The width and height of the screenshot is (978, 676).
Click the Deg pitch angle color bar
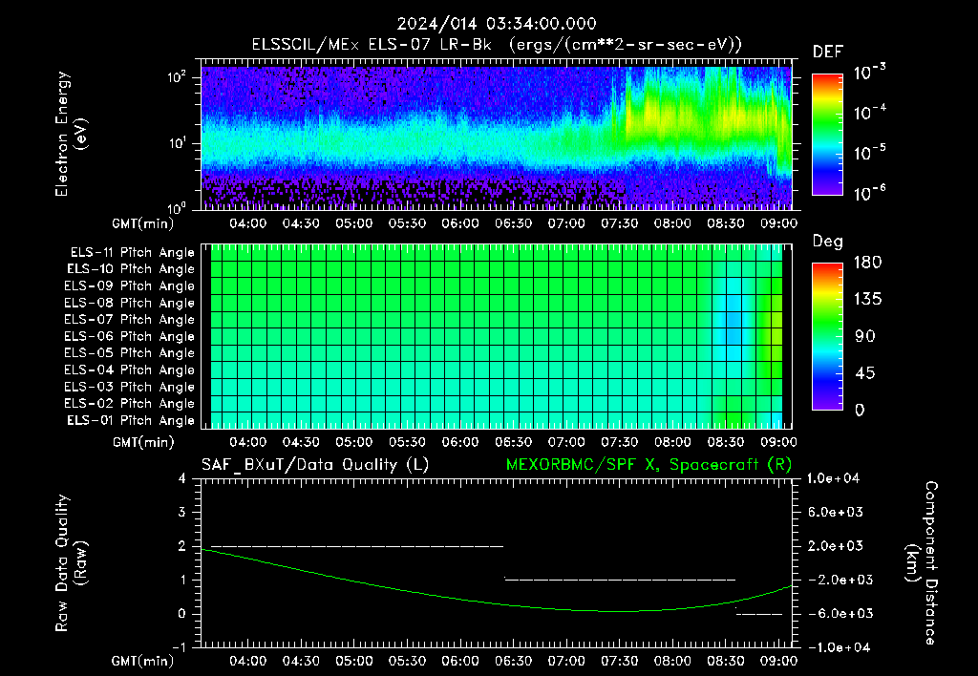[828, 336]
